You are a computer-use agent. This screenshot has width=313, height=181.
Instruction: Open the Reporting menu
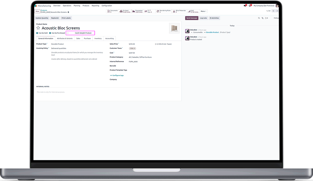pyautogui.click(x=95, y=6)
